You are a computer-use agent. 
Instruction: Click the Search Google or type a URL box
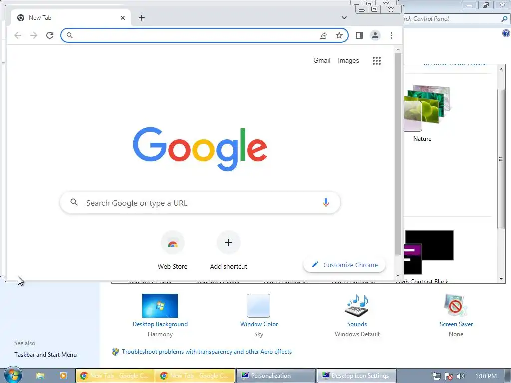pos(201,203)
